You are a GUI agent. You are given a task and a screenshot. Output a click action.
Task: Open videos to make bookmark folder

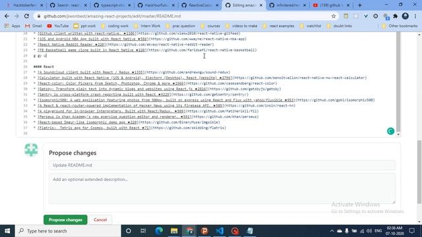[x=241, y=26]
